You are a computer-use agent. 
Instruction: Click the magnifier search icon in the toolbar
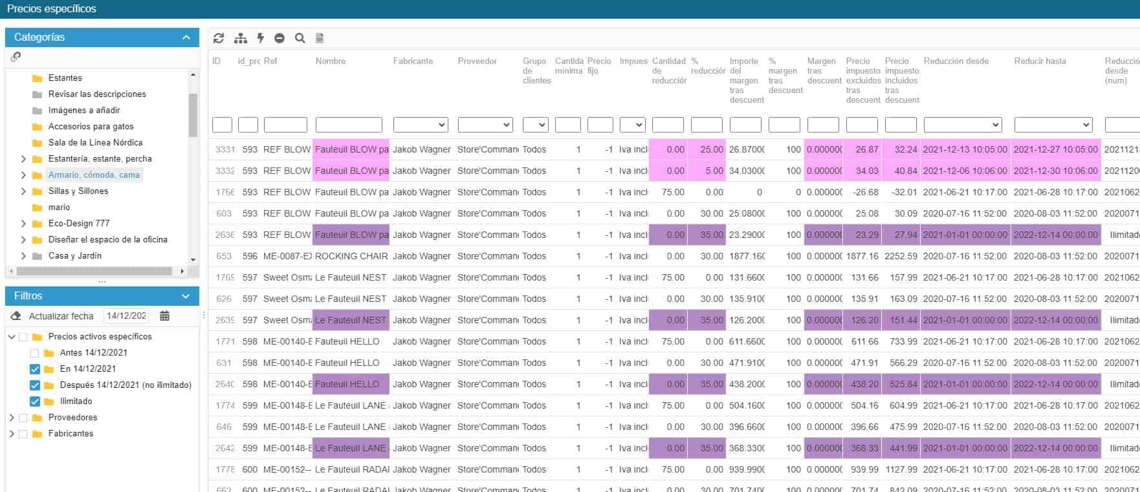pyautogui.click(x=300, y=38)
